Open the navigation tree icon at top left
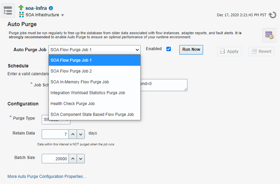The image size is (280, 184). tap(8, 11)
